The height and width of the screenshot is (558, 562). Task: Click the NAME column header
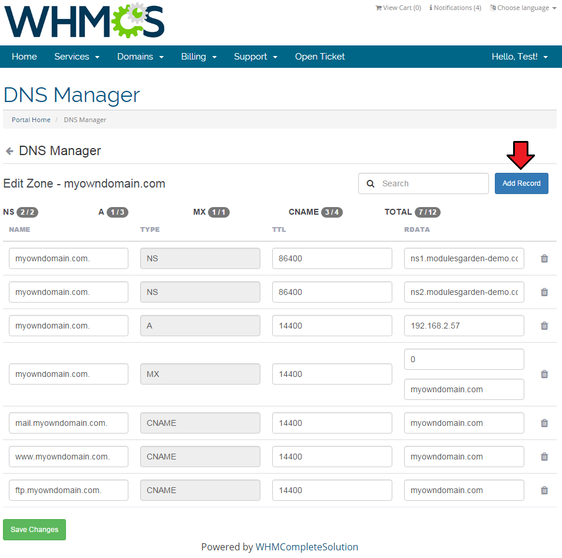point(19,229)
